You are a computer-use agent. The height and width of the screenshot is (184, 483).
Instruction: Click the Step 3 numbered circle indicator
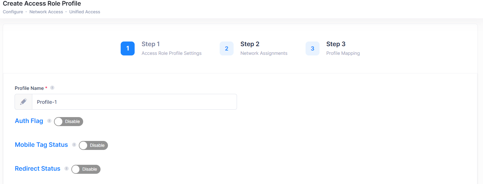click(312, 48)
